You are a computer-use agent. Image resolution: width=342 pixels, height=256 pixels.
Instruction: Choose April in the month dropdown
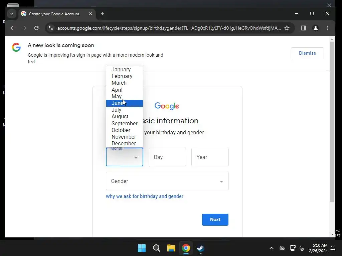124,90
